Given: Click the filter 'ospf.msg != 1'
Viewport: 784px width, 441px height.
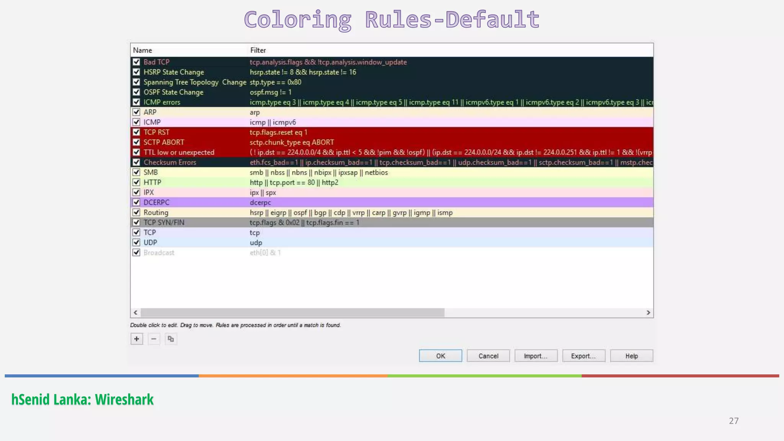Looking at the screenshot, I should [271, 92].
